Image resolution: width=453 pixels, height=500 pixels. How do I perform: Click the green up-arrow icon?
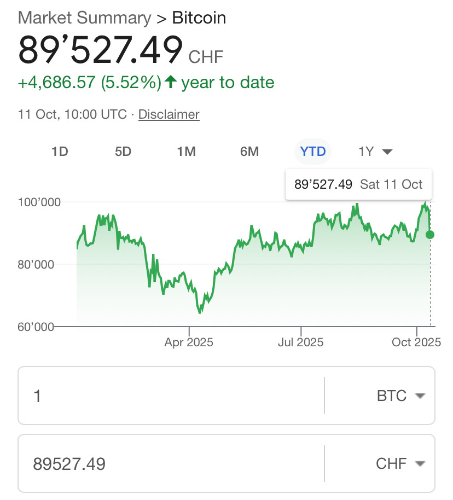tap(171, 83)
